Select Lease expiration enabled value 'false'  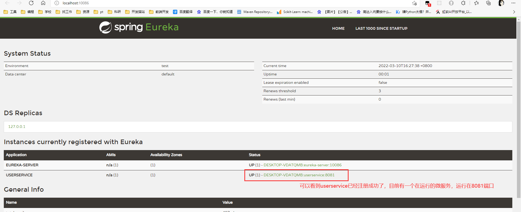[x=383, y=82]
